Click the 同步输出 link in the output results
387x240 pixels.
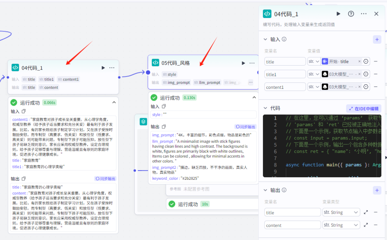tap(105, 178)
